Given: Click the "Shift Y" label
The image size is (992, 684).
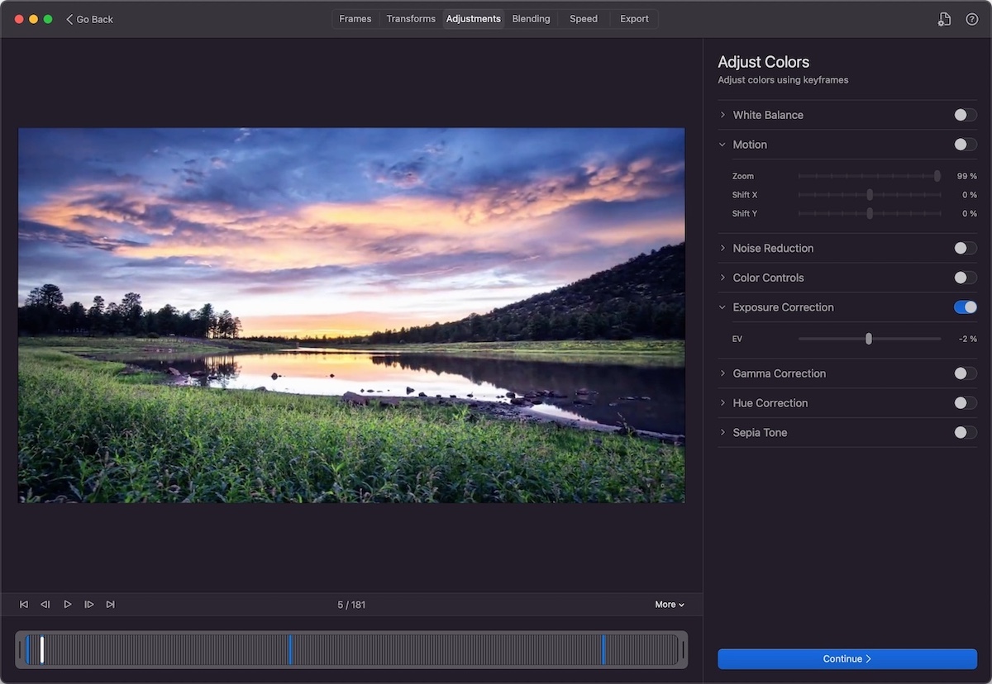Looking at the screenshot, I should (745, 213).
